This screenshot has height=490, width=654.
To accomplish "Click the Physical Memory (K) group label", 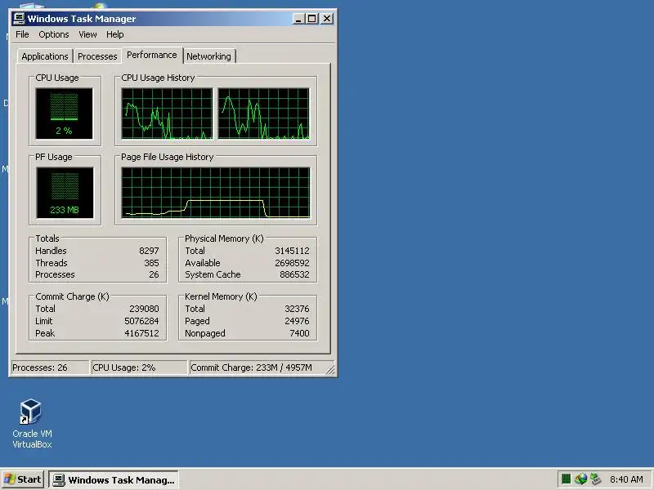I will point(224,238).
